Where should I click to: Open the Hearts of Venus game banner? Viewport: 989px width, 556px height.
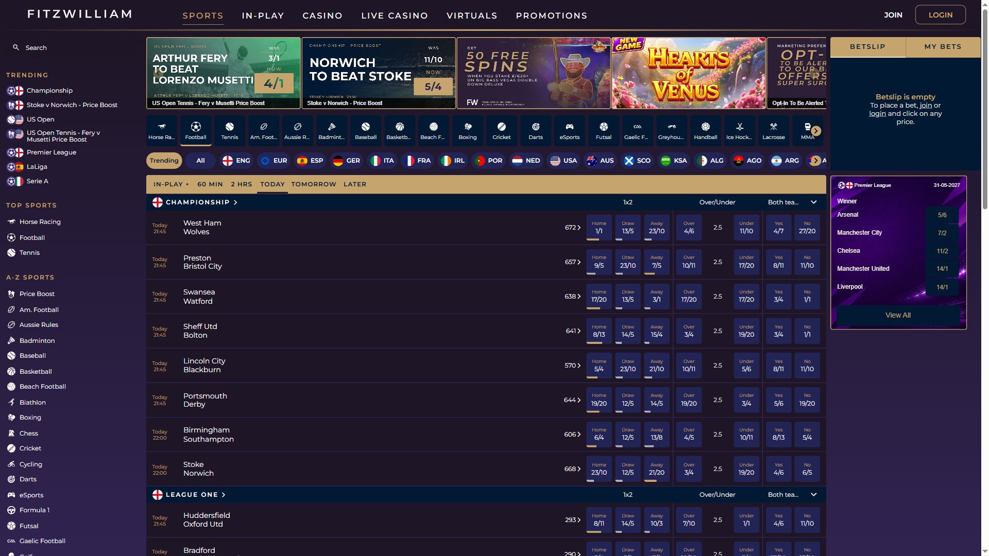coord(689,73)
